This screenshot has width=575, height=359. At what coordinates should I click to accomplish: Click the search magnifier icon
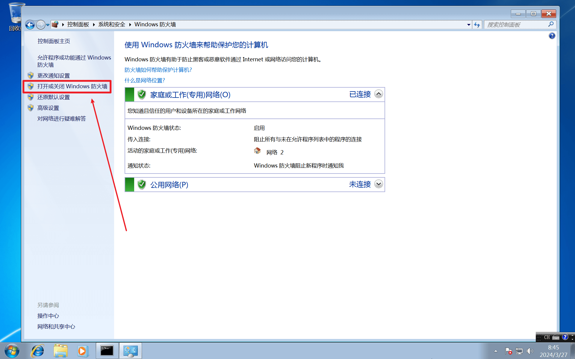coord(551,25)
